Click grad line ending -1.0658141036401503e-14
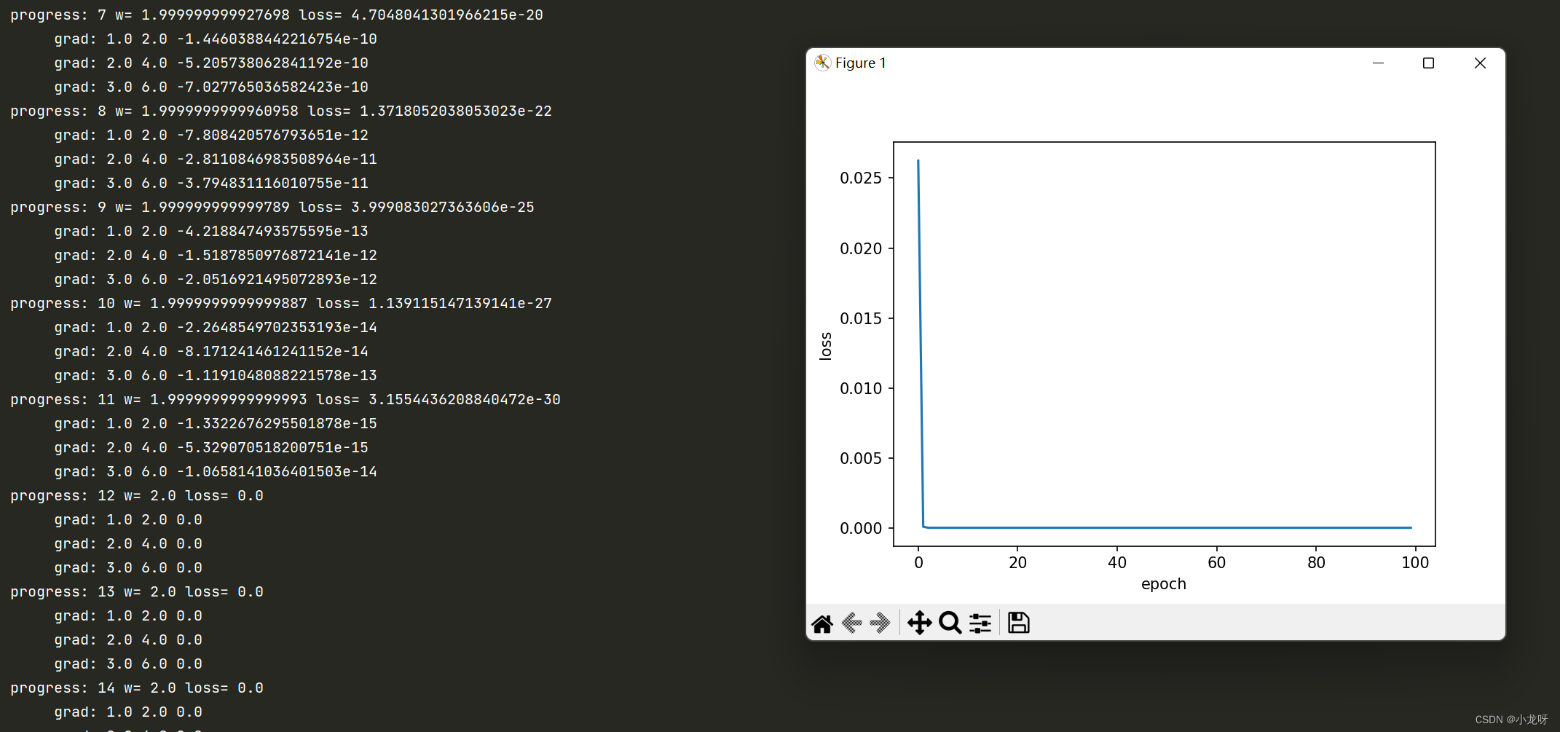 216,471
